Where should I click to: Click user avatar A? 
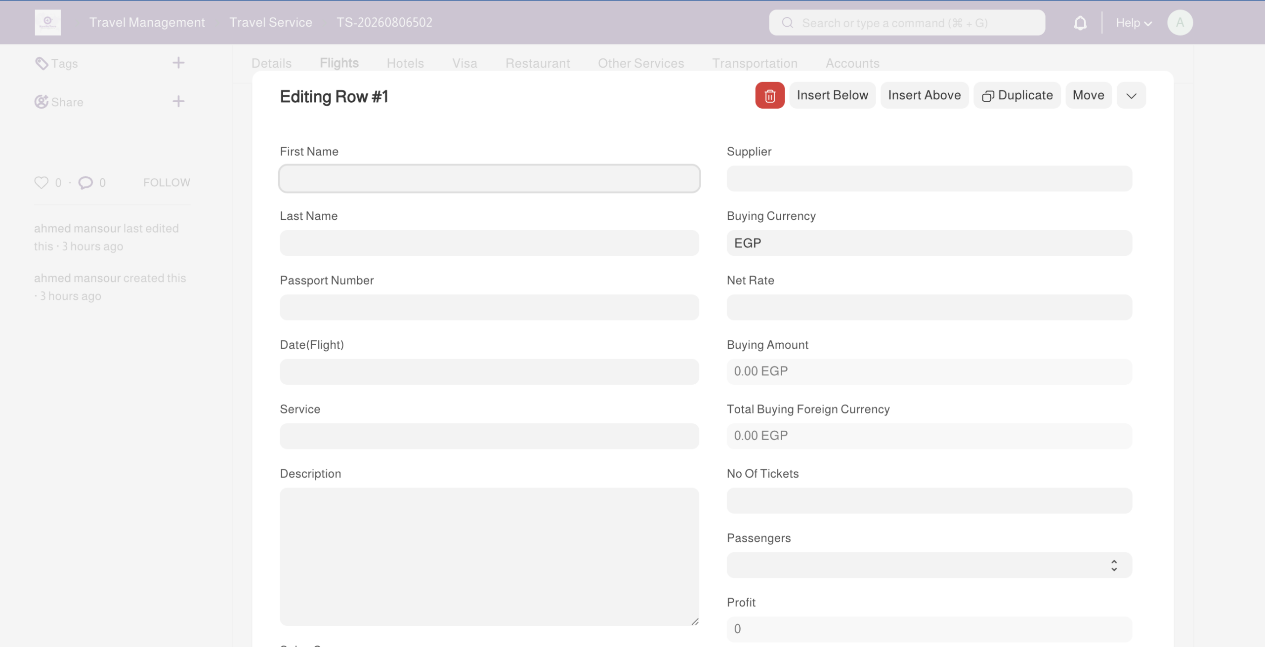[x=1180, y=23]
